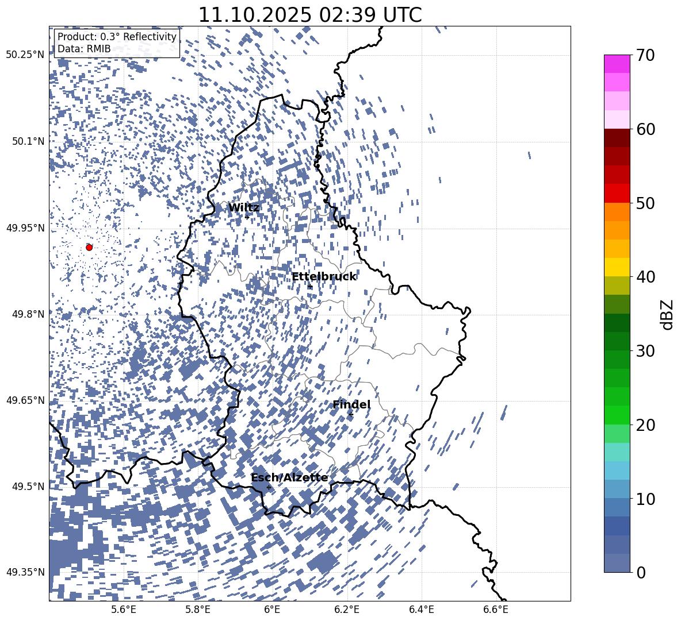The width and height of the screenshot is (681, 621).
Task: Click the cross marker below Esch/Alzette
Action: (x=269, y=487)
